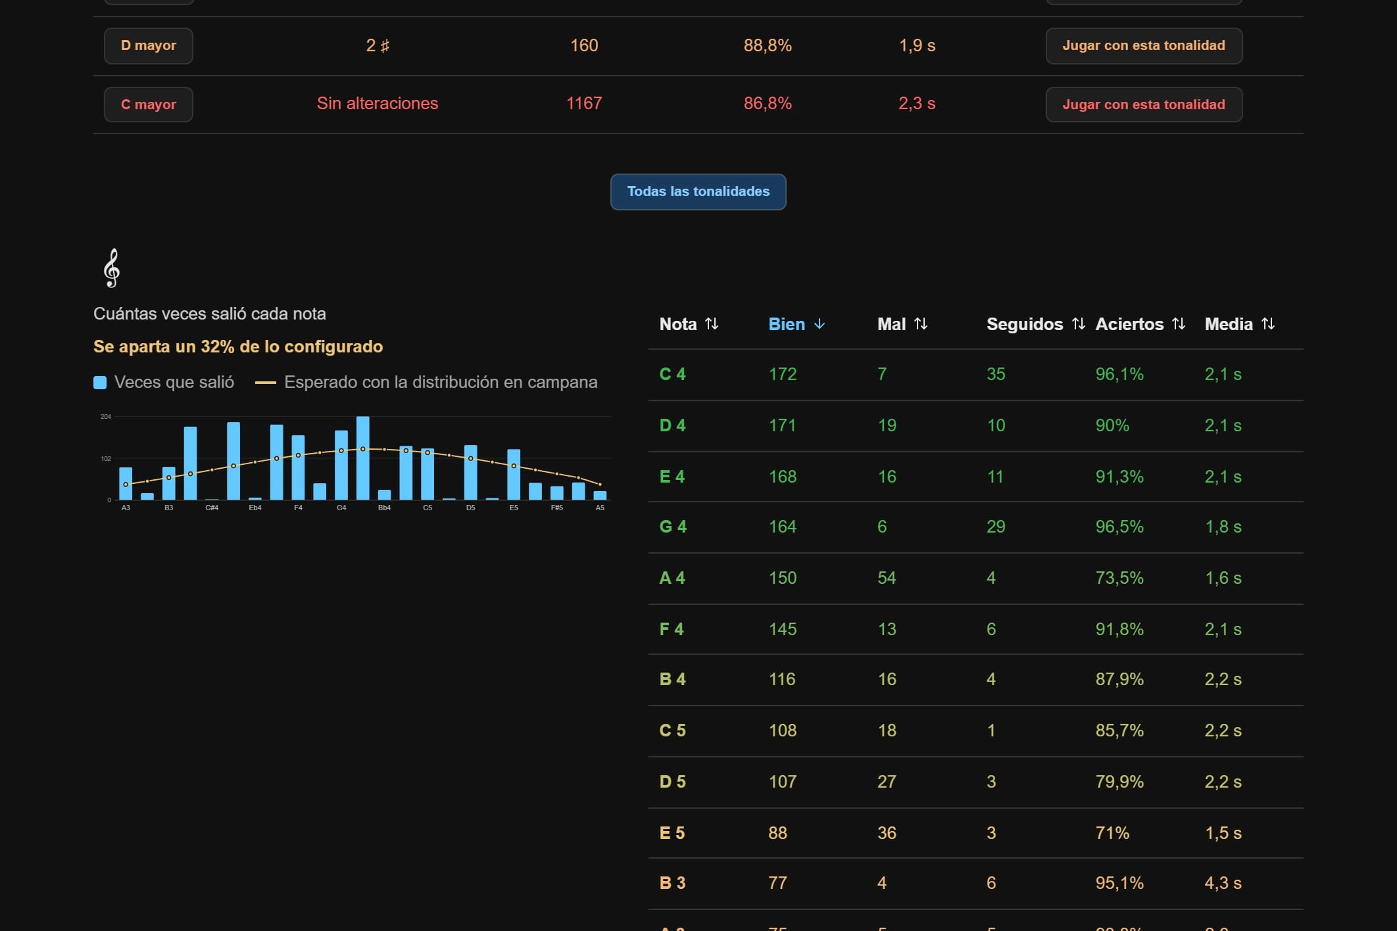Select the C 4 note row

point(975,375)
